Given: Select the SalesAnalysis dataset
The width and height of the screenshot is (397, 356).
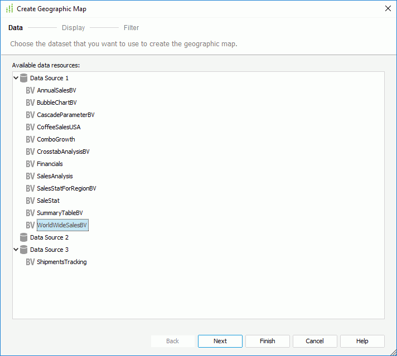Looking at the screenshot, I should [55, 176].
